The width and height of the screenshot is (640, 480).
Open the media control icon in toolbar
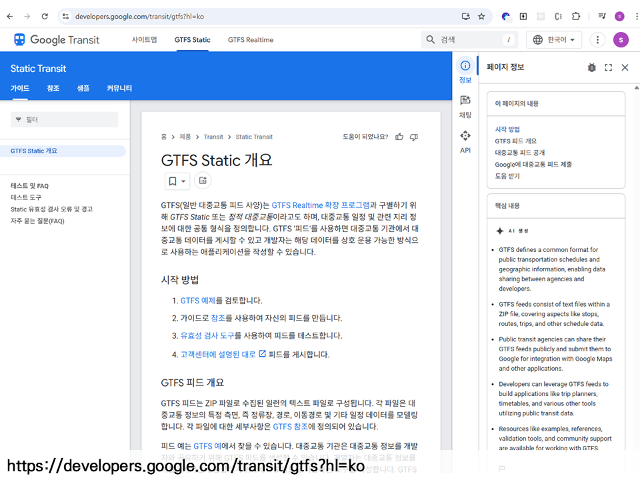602,16
